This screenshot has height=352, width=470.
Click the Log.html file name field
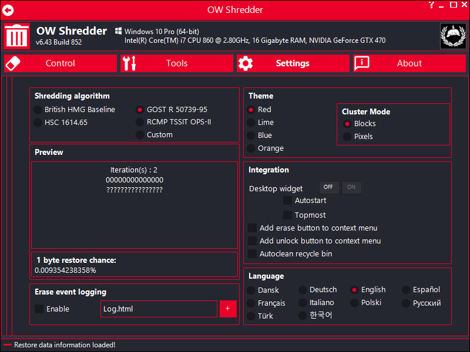point(159,309)
